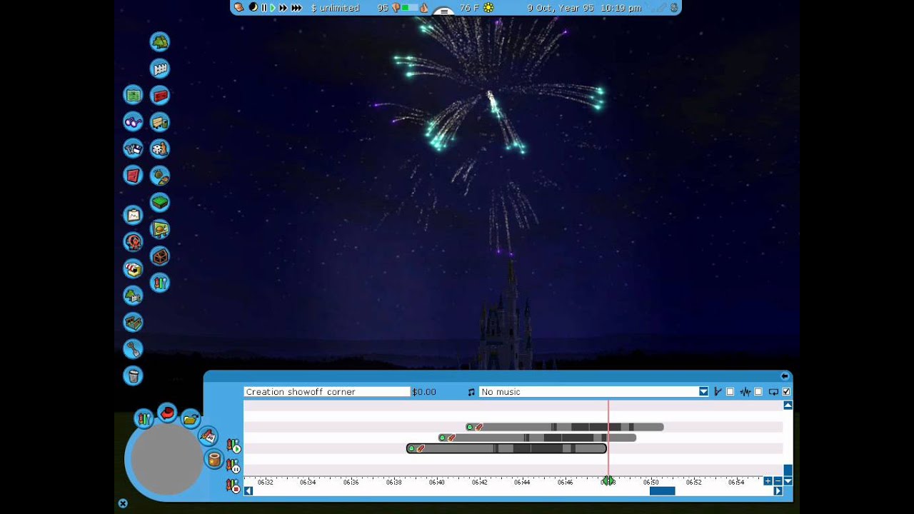Screen dimensions: 914x514
Task: Expand the top bar pull-down handle
Action: (x=444, y=11)
